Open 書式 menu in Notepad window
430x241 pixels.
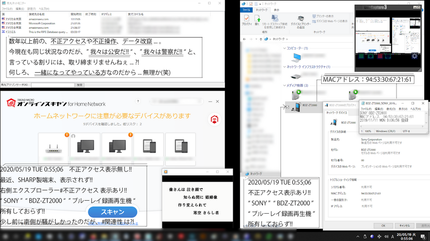click(x=390, y=109)
